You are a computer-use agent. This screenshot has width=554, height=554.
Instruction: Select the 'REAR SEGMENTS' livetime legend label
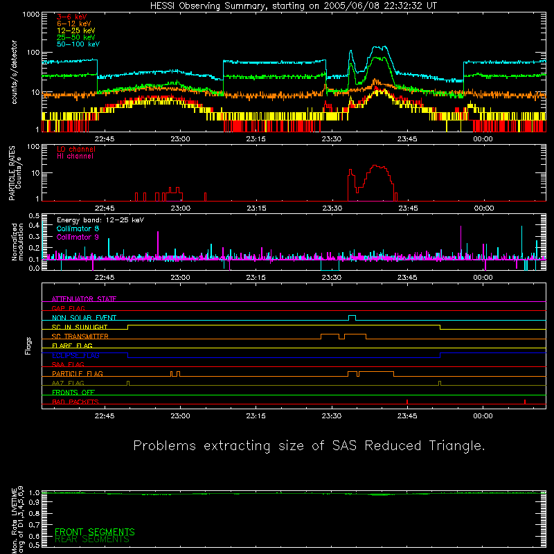[x=92, y=539]
